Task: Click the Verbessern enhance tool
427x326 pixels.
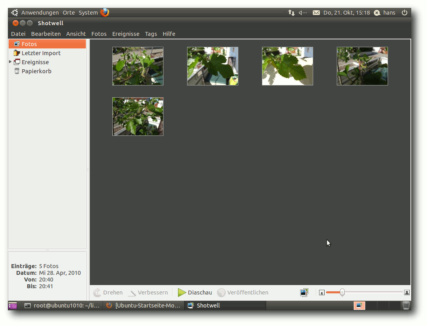Action: coord(148,293)
